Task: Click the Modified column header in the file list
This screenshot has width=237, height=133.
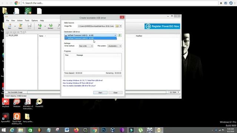Action: tap(139, 36)
